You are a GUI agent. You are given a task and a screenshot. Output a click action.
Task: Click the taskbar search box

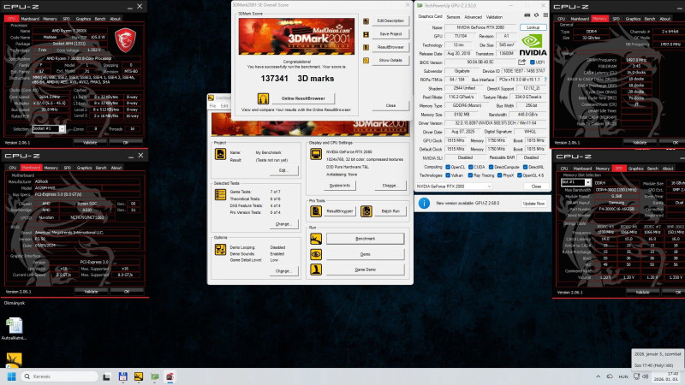tap(59, 376)
